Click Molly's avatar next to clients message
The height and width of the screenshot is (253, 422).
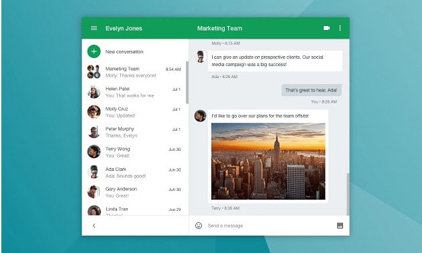coord(200,57)
